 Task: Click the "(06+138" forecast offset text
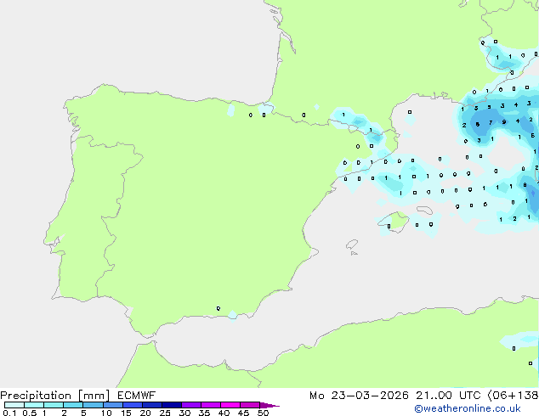513,396
